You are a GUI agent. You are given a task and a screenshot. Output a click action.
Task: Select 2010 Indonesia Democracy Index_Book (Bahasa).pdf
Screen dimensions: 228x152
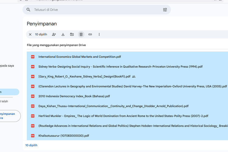click(74, 96)
